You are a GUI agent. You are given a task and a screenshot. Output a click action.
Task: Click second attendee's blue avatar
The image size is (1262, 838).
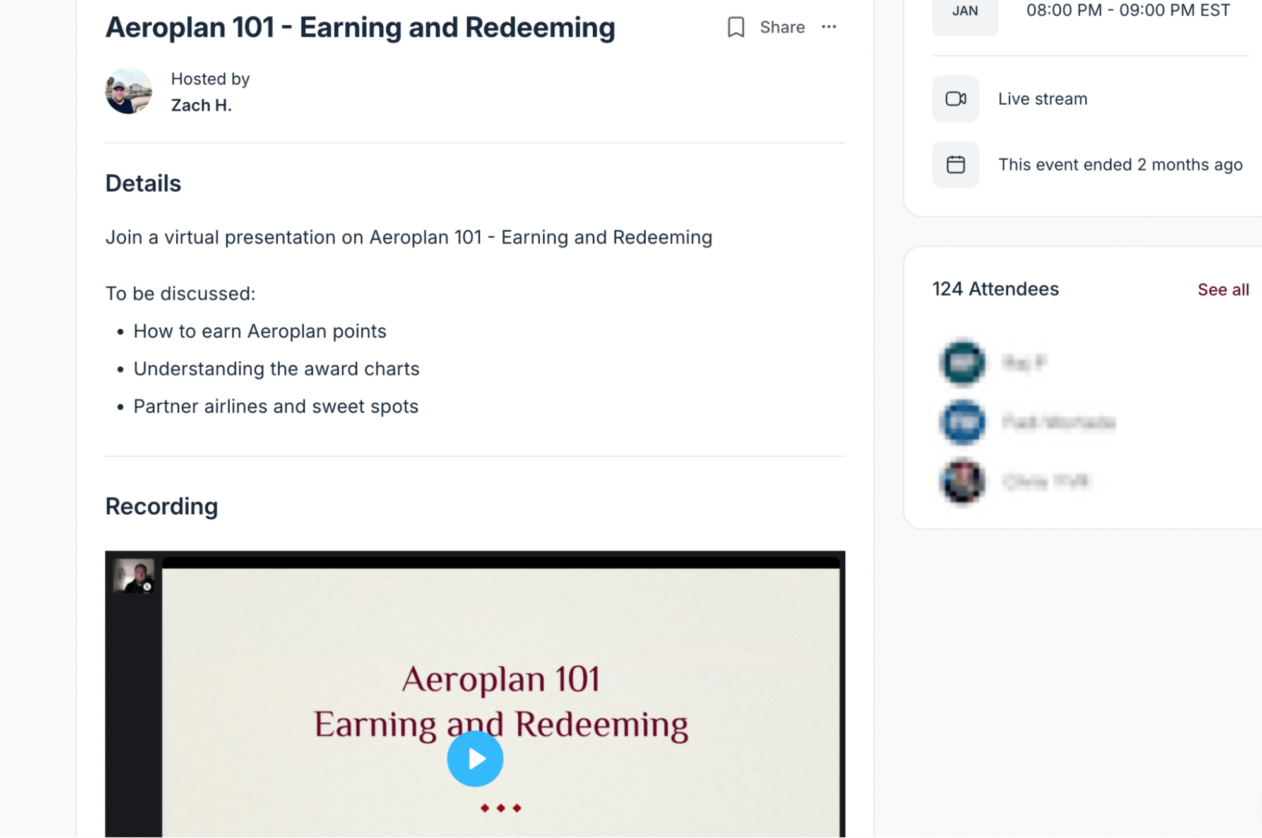(962, 422)
